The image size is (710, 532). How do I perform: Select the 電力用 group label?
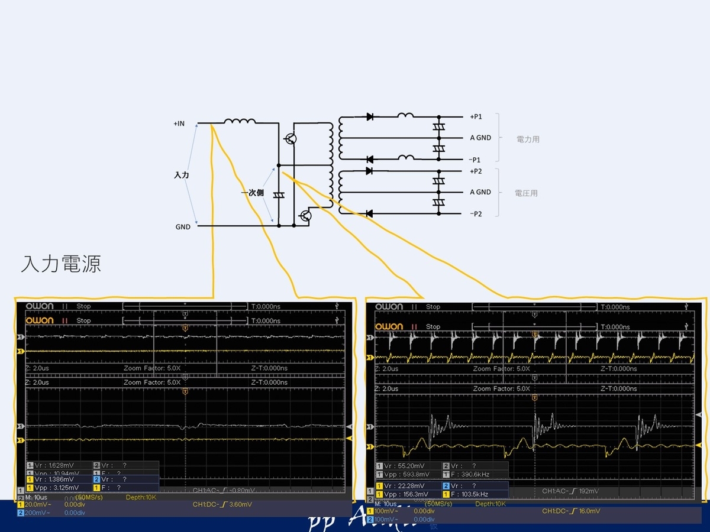pyautogui.click(x=528, y=140)
